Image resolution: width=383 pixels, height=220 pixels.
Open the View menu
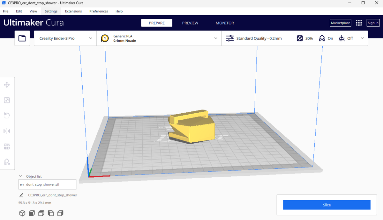pyautogui.click(x=33, y=11)
